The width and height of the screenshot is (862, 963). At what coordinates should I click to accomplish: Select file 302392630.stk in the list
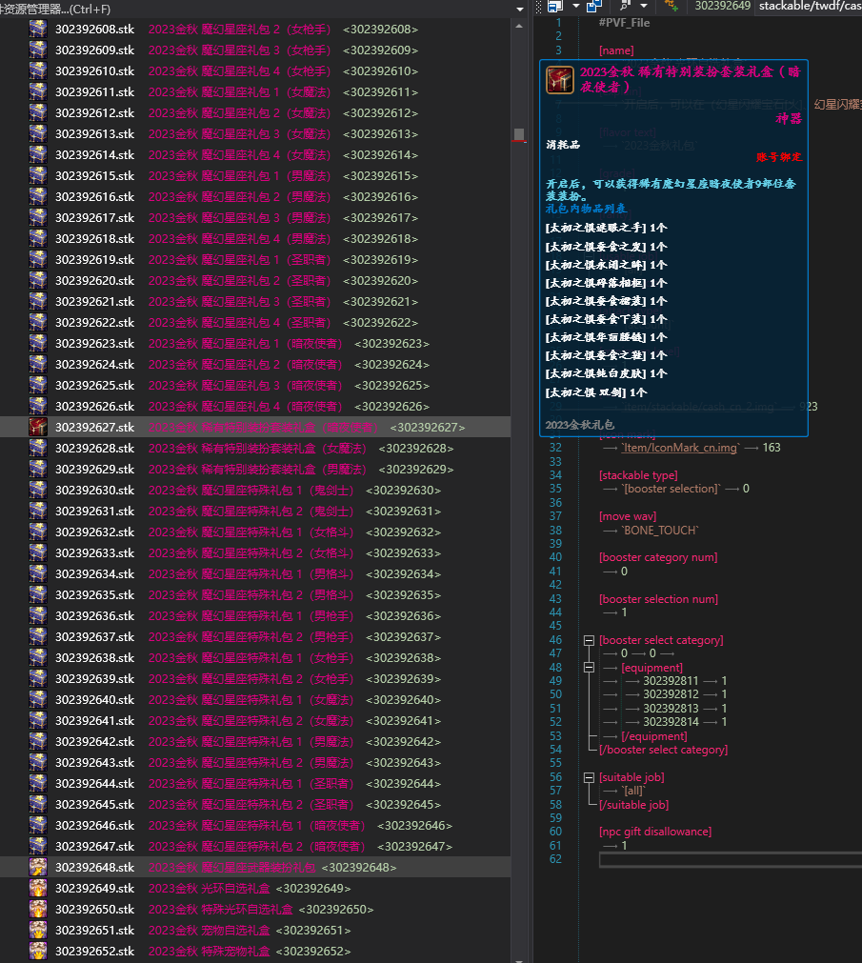tap(94, 491)
